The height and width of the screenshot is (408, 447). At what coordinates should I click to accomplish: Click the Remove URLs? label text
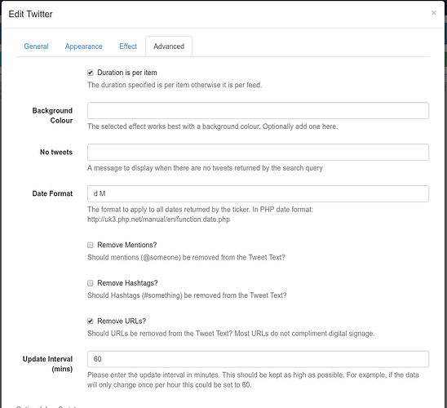click(x=122, y=322)
